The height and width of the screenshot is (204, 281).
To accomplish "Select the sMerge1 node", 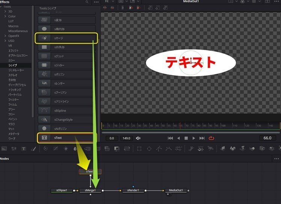I will (90, 190).
